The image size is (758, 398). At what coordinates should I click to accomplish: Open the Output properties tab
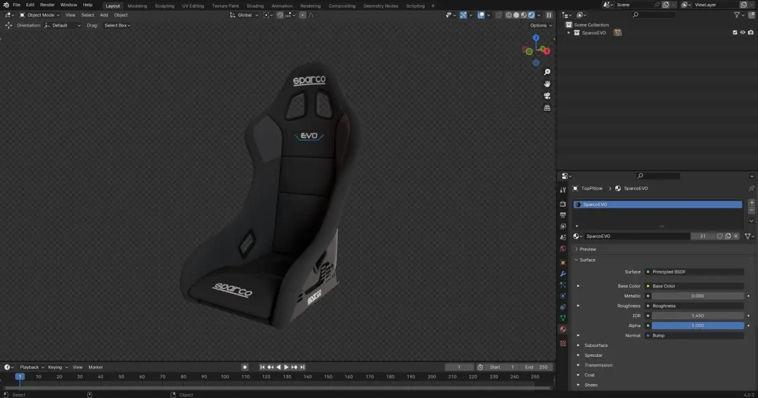point(563,215)
